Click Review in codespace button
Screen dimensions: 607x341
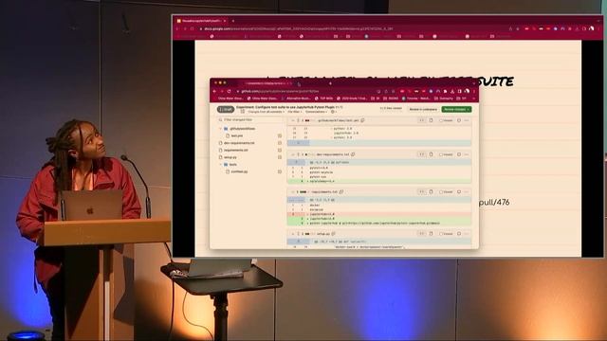423,110
